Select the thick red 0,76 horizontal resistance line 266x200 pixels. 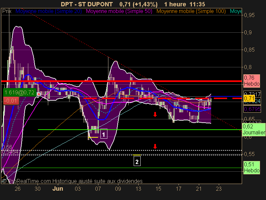(121, 81)
